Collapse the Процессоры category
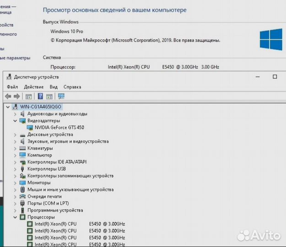The width and height of the screenshot is (286, 247). pos(15,217)
